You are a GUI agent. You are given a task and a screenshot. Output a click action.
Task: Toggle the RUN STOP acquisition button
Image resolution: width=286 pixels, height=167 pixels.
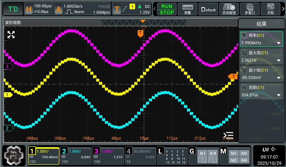click(167, 9)
